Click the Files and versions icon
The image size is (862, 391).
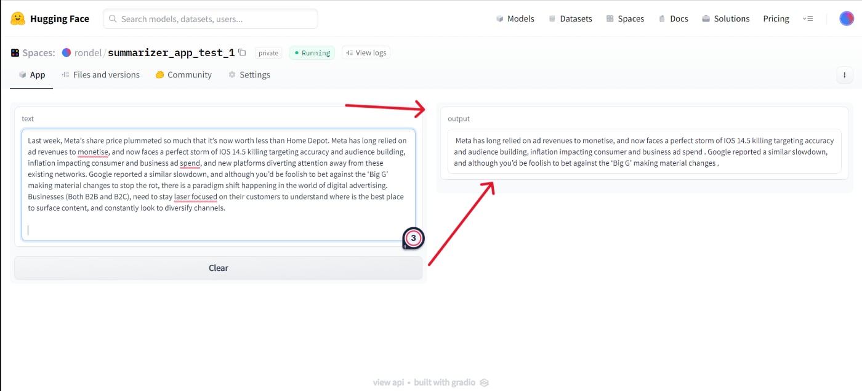65,75
